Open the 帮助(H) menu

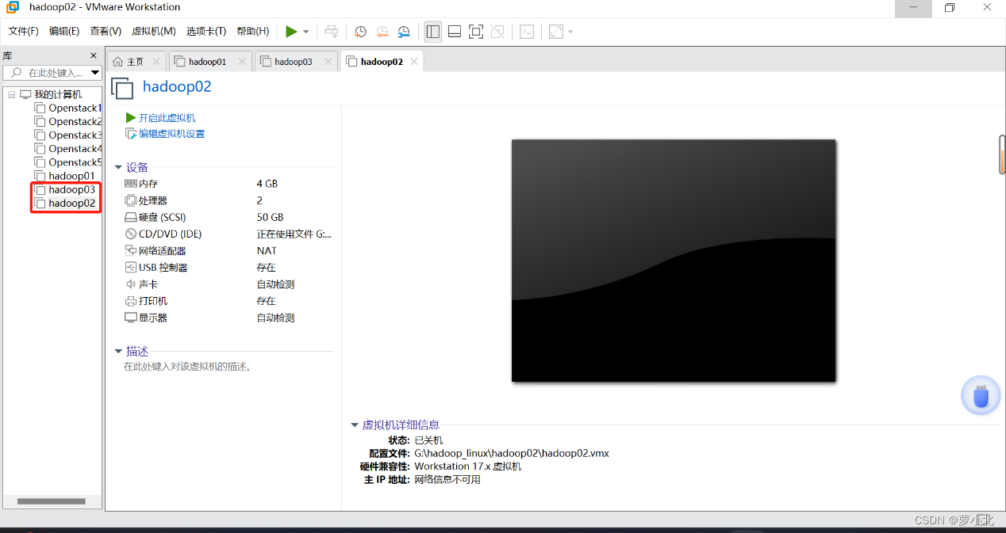253,32
